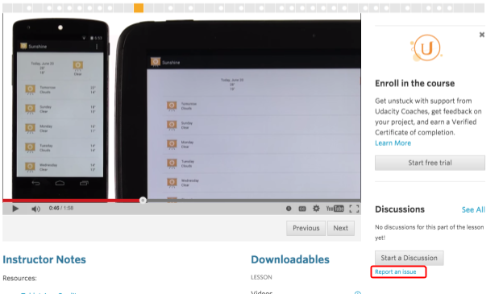Play the lesson video
Image resolution: width=503 pixels, height=294 pixels.
pyautogui.click(x=15, y=209)
